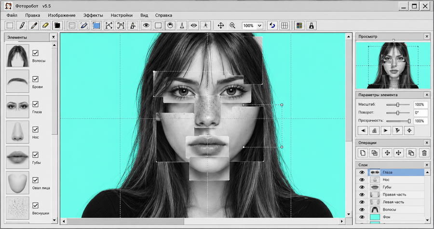434x229 pixels.
Task: Click the empty rectangle frame toolbar icon
Action: (158, 26)
